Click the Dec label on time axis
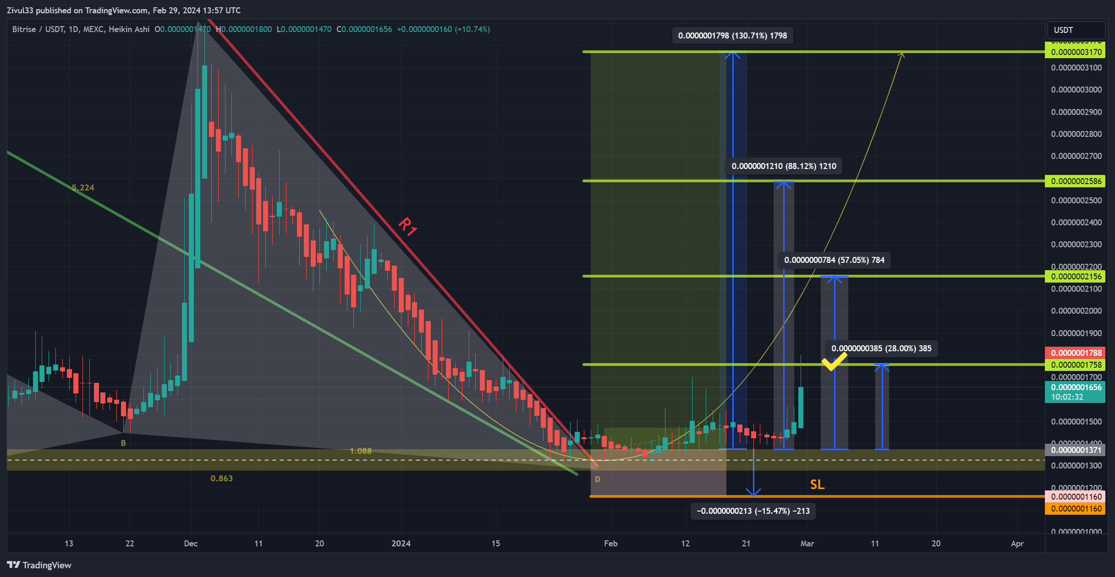This screenshot has width=1115, height=577. 191,544
